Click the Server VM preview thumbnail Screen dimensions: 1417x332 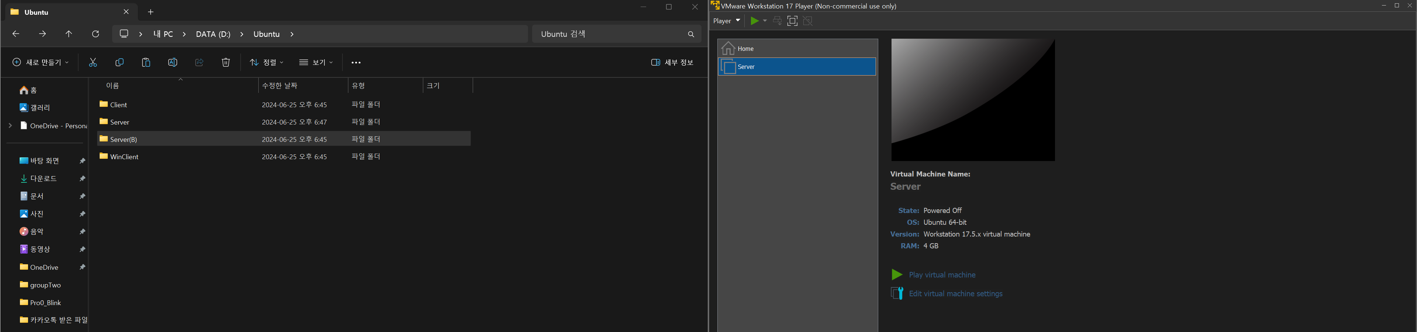(x=973, y=99)
